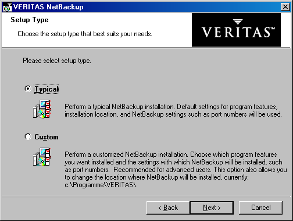Go back with the Back button
293x221 pixels.
[168, 208]
